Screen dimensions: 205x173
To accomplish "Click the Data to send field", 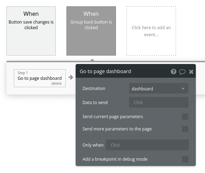I will pyautogui.click(x=159, y=103).
